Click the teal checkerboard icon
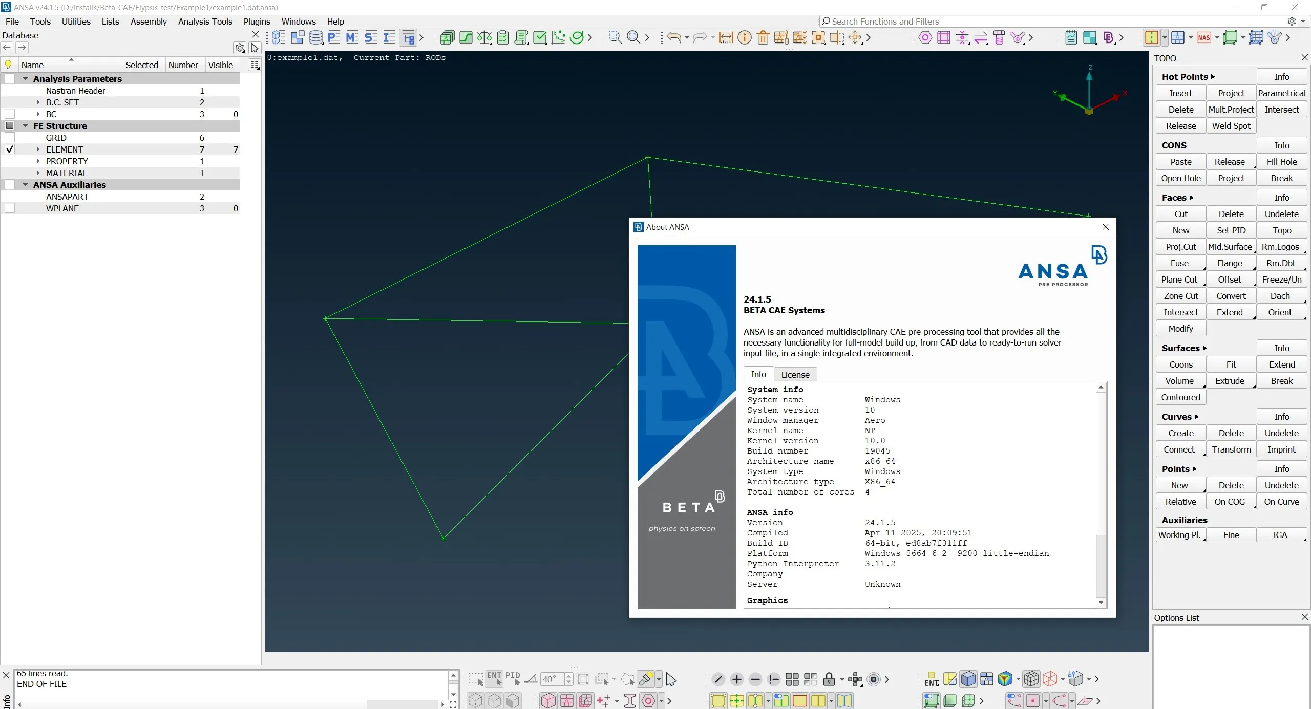This screenshot has height=709, width=1311. point(1090,37)
